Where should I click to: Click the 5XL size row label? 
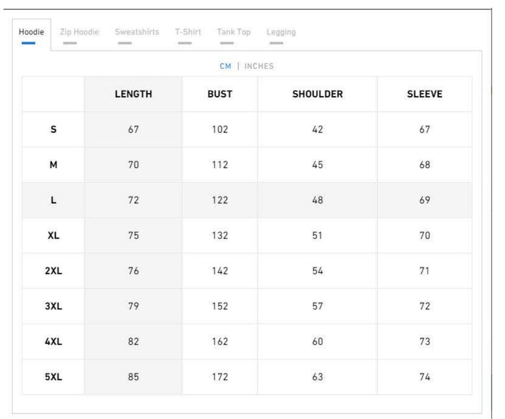pos(53,377)
